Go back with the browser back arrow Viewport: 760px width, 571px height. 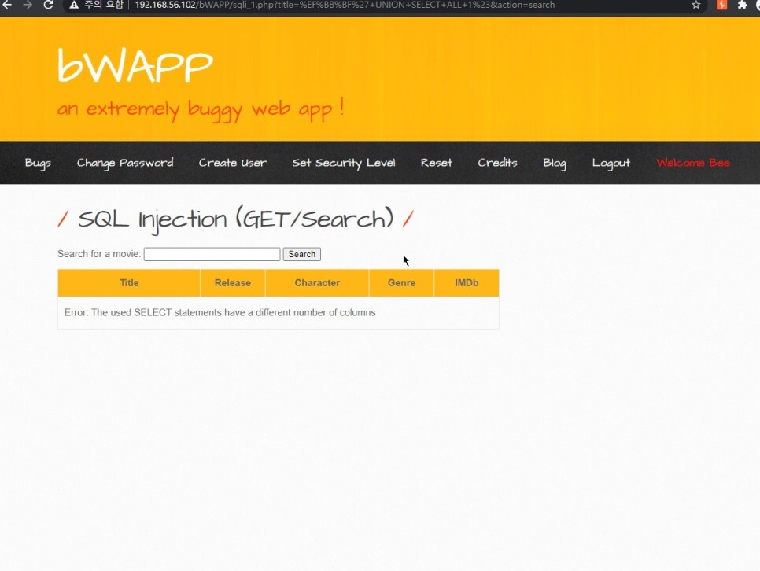click(7, 5)
